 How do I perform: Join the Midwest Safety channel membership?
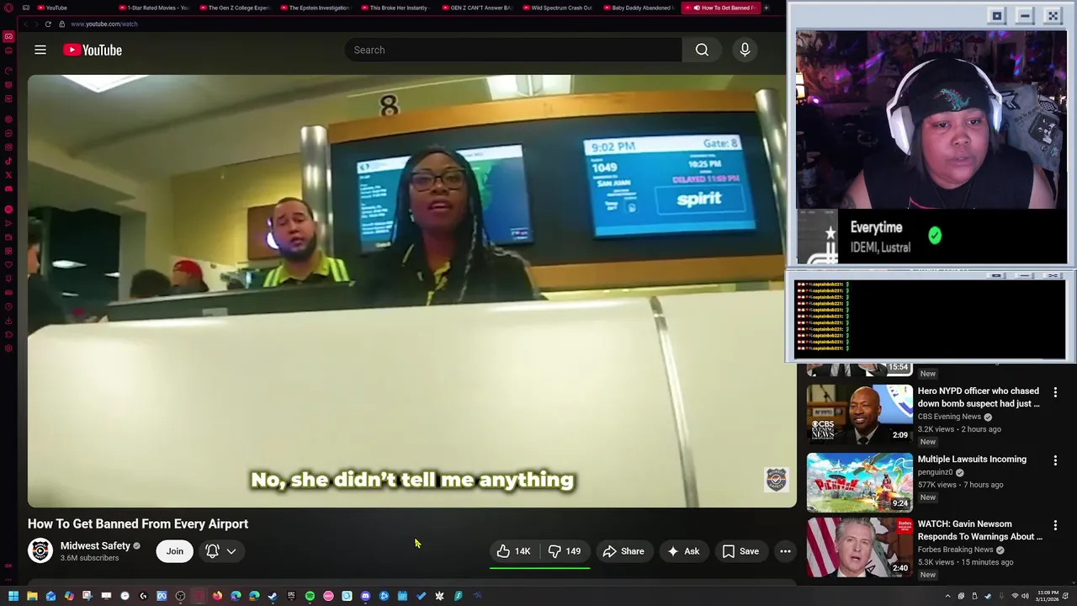pyautogui.click(x=174, y=551)
